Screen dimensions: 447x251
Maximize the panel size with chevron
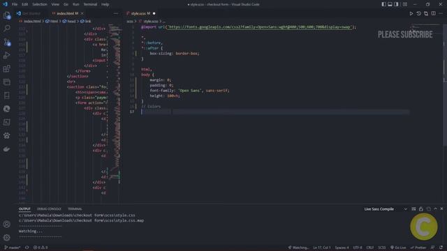(435, 209)
